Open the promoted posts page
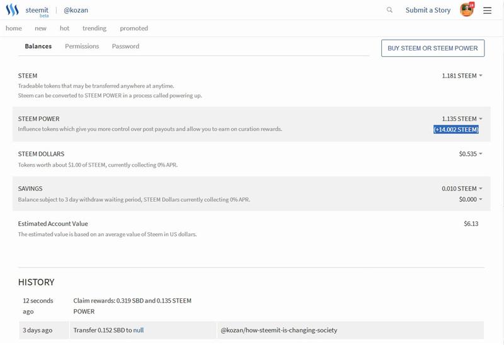 (x=134, y=28)
